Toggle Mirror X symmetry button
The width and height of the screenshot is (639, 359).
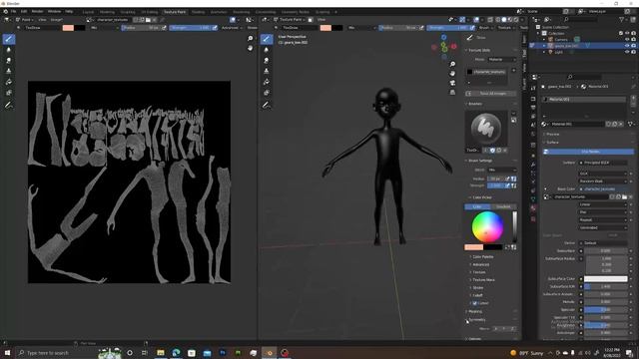[495, 328]
